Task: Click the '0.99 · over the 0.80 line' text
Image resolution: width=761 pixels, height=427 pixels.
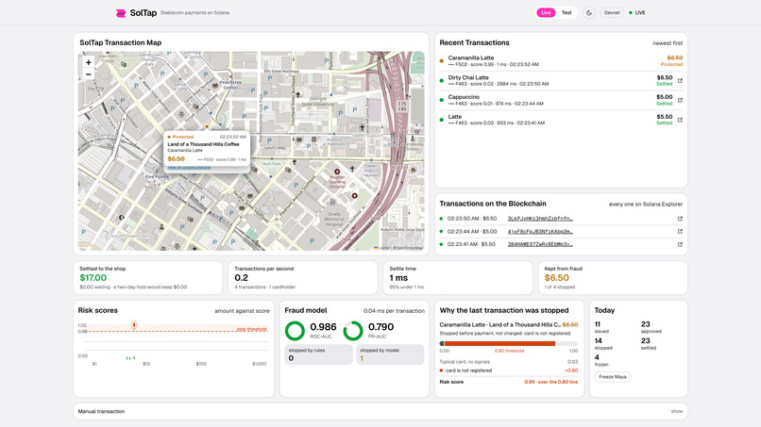Action: [x=550, y=382]
